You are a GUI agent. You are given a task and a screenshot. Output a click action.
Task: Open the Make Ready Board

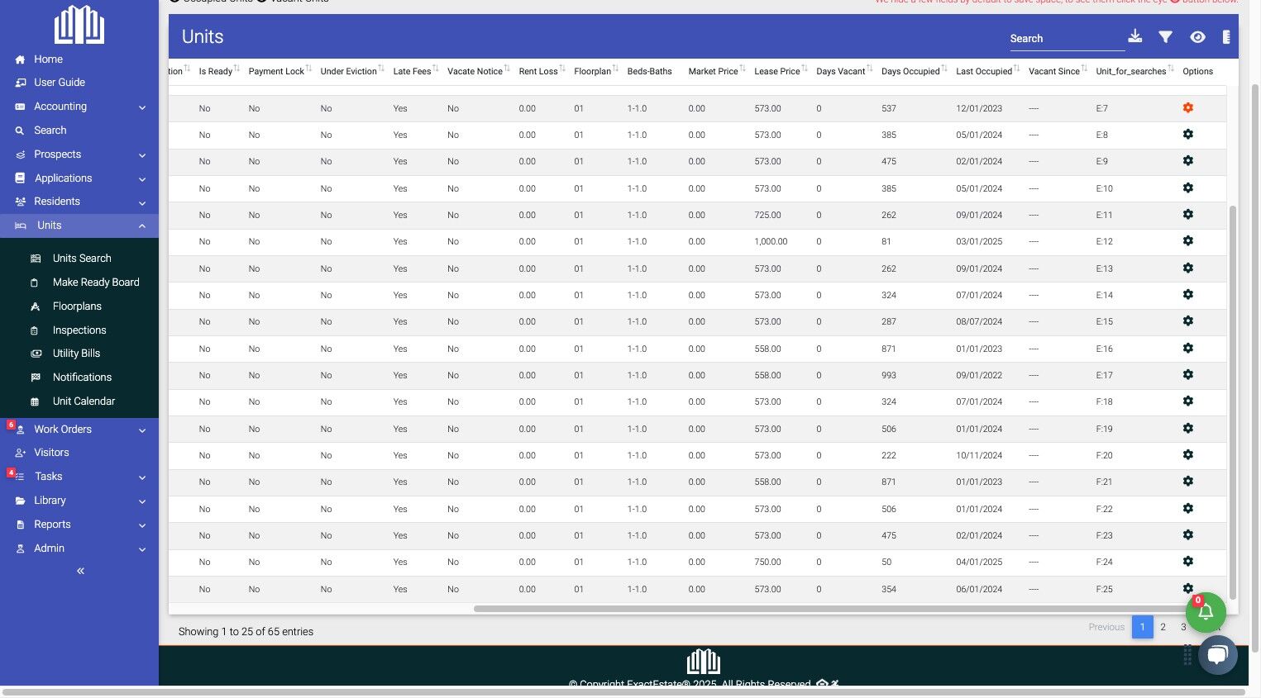point(95,283)
